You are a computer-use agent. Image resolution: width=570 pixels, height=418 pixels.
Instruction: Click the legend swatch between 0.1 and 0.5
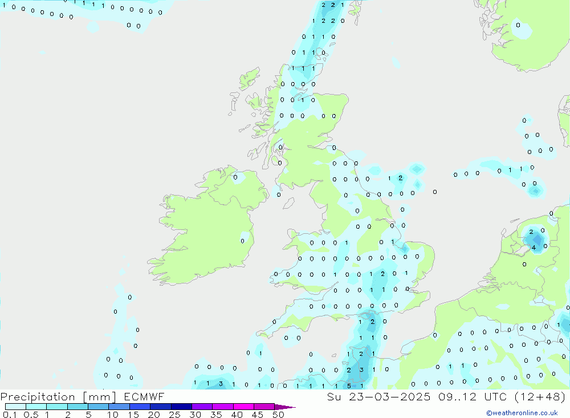point(15,407)
